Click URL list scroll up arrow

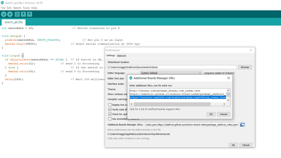click(228, 91)
